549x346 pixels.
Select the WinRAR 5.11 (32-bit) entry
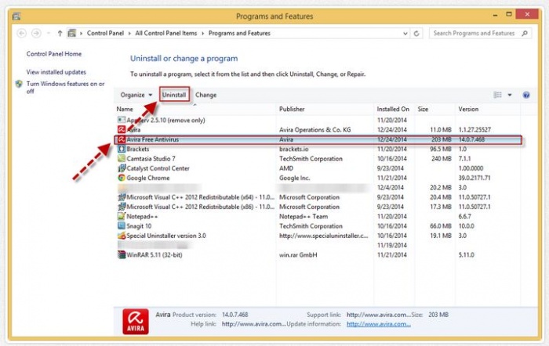click(155, 254)
